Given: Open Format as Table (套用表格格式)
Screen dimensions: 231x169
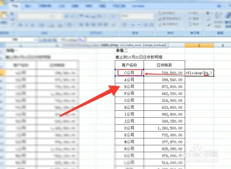Looking at the screenshot, I should 170,19.
